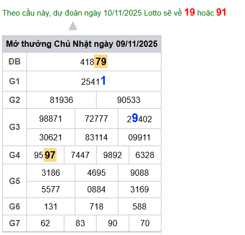
Task: Select G6 number 718
Action: tap(97, 206)
